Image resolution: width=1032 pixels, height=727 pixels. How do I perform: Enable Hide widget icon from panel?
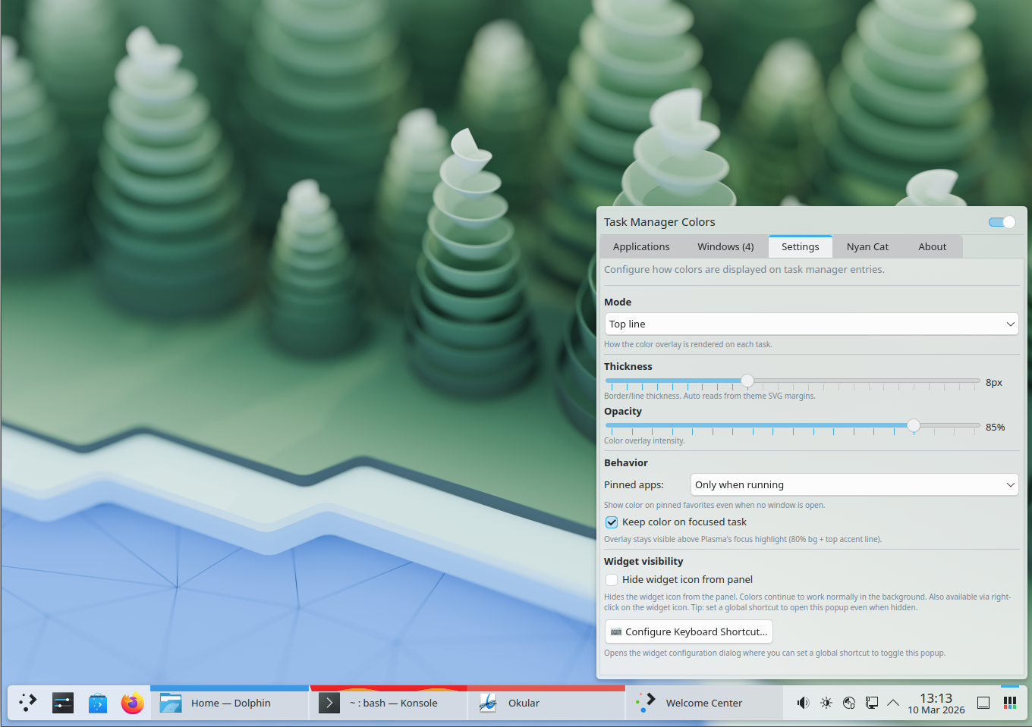coord(612,580)
